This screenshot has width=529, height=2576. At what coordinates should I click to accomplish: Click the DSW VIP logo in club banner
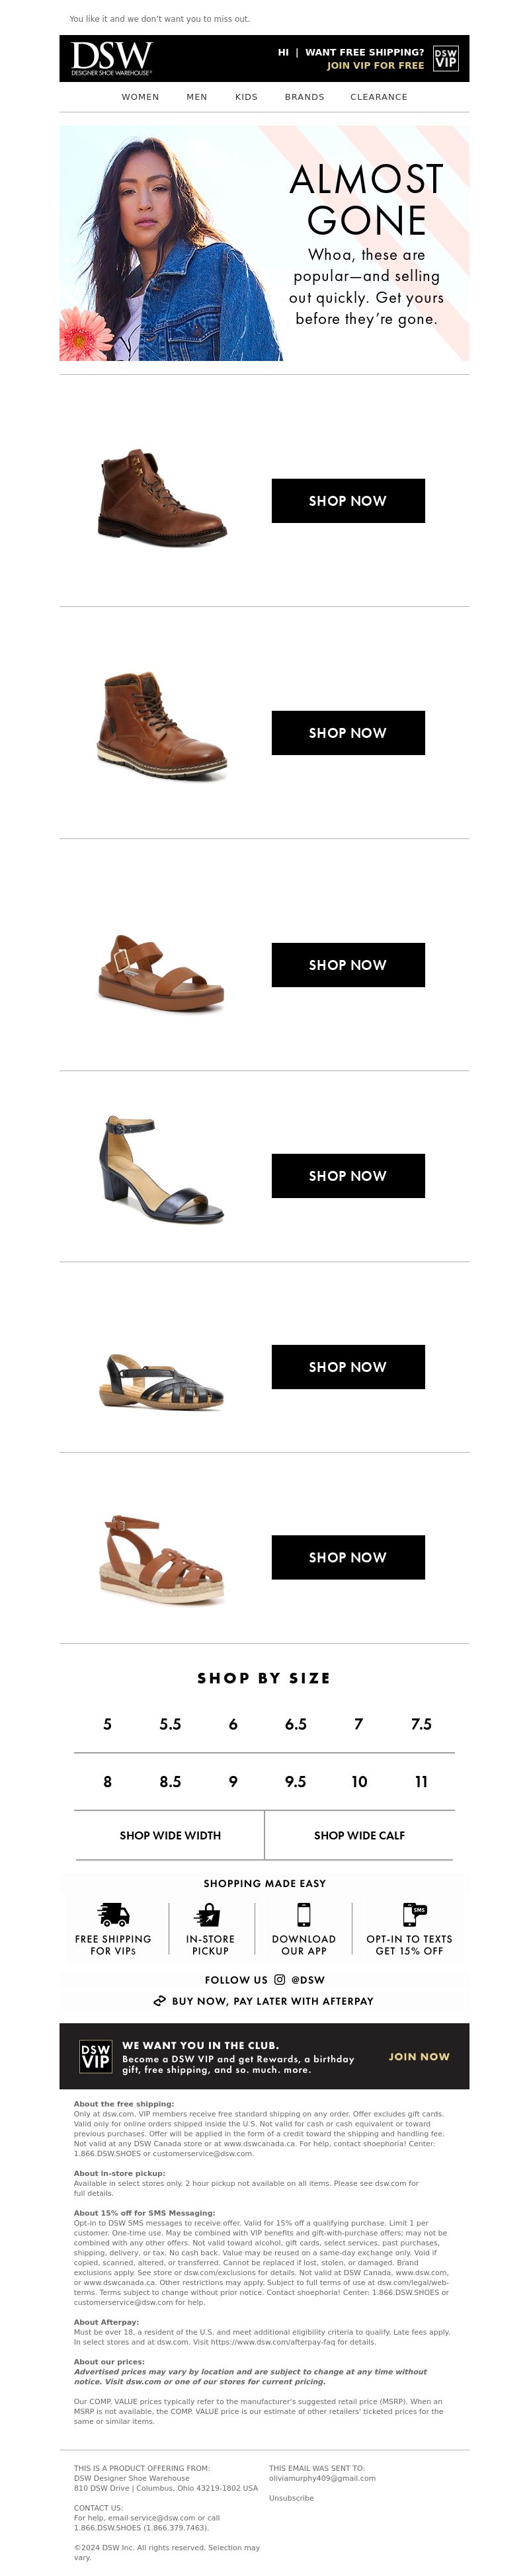point(95,2056)
